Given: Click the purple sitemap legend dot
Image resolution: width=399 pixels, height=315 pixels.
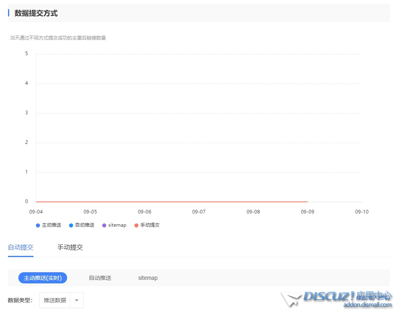Looking at the screenshot, I should [104, 225].
